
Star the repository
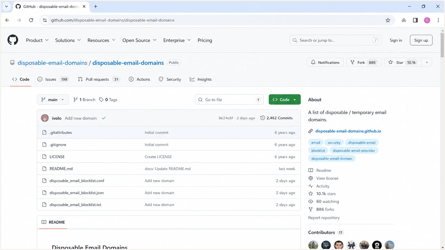(403, 62)
